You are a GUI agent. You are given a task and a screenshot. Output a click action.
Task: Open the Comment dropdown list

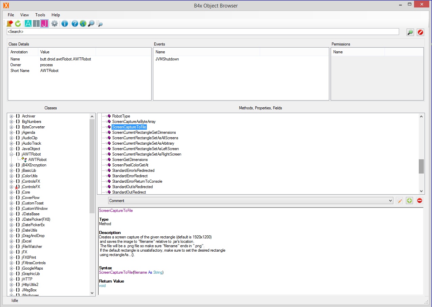coord(390,201)
